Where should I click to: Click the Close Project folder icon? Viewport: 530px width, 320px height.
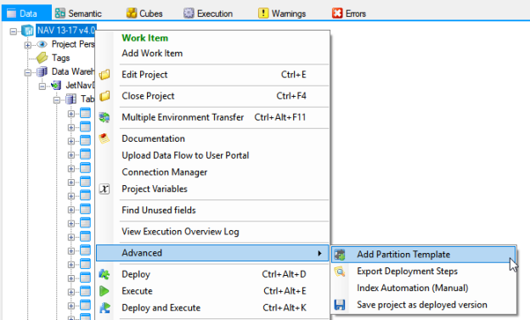coord(104,96)
